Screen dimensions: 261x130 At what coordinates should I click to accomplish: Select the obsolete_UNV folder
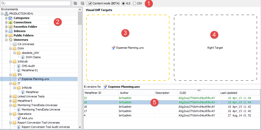tap(30, 53)
